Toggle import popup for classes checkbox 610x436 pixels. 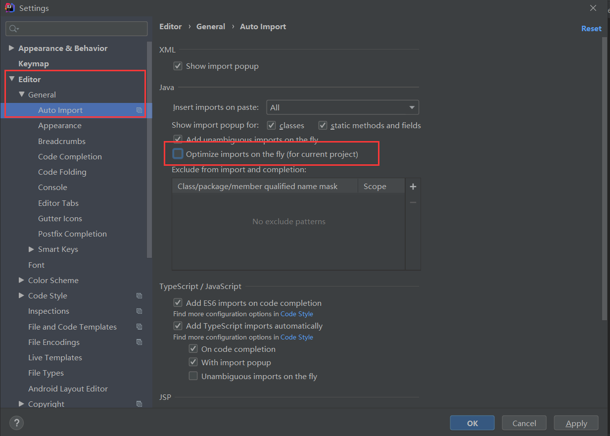pos(271,125)
